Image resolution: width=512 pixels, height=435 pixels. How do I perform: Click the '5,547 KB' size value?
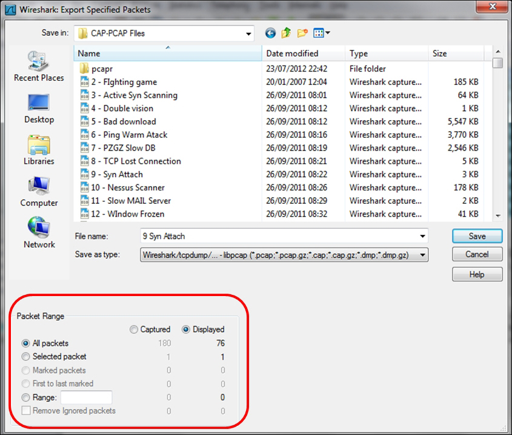coord(463,122)
